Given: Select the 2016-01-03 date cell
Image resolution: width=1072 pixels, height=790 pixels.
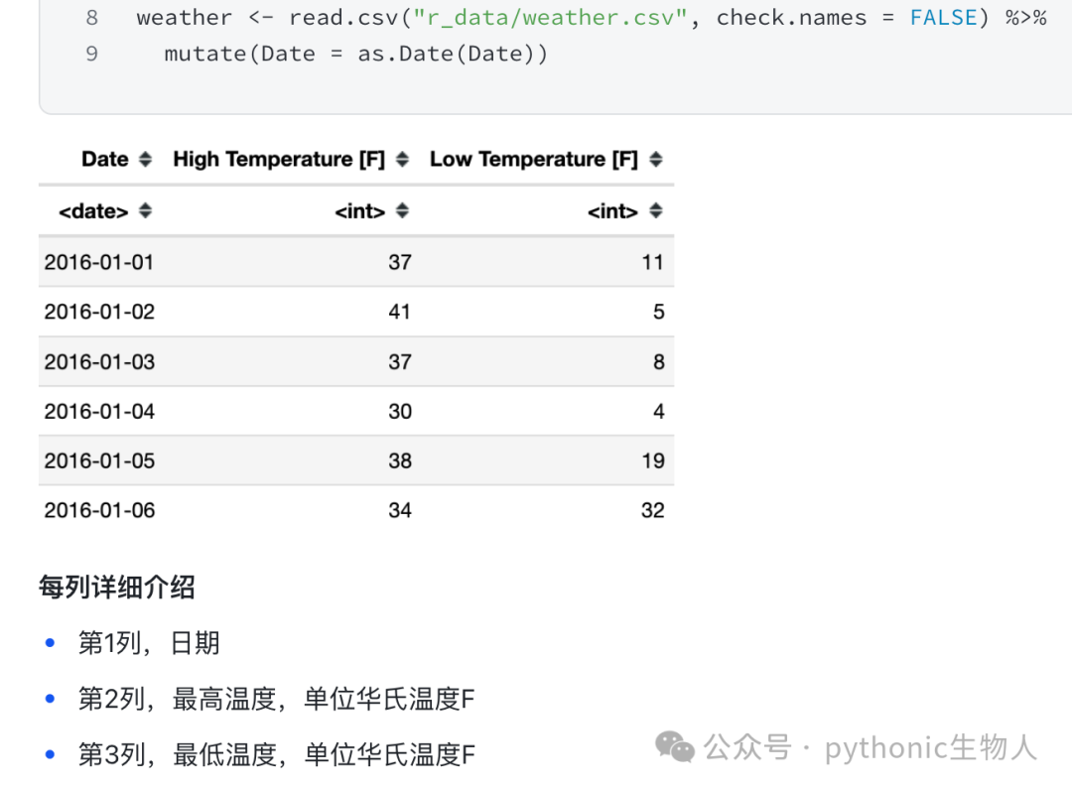Looking at the screenshot, I should click(99, 361).
